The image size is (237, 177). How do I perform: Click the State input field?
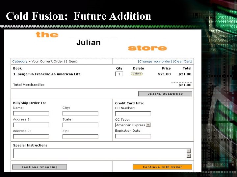(80, 125)
